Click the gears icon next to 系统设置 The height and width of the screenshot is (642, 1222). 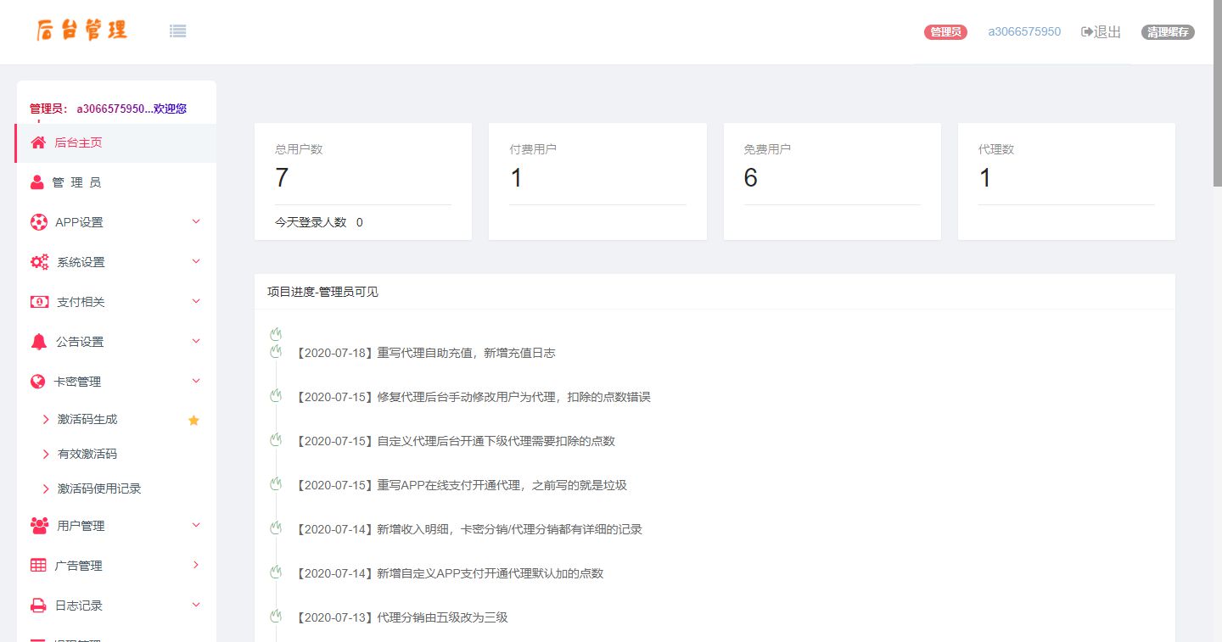click(39, 261)
